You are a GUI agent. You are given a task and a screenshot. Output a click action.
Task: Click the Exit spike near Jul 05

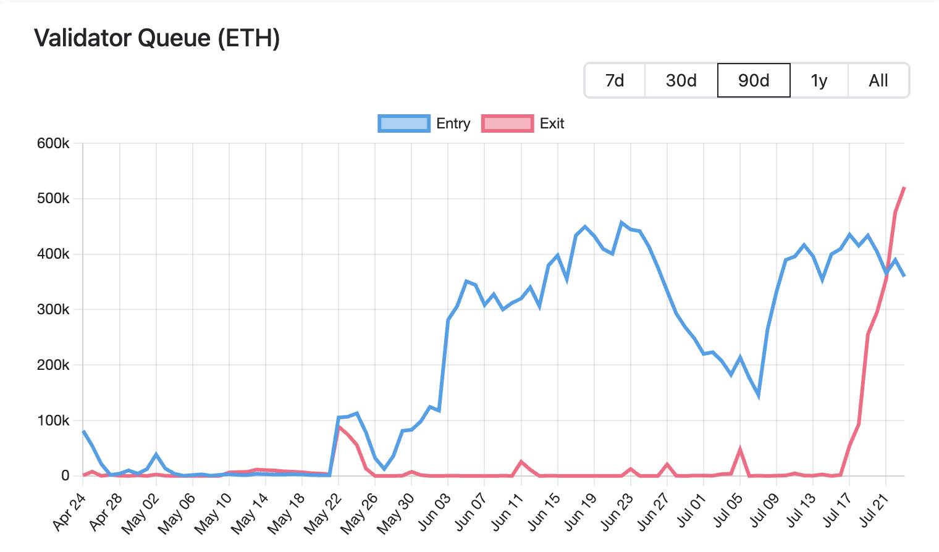740,450
